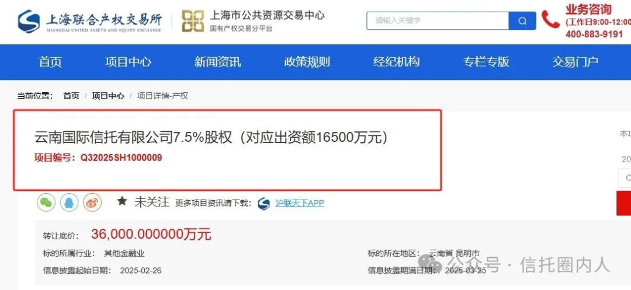This screenshot has height=290, width=631.
Task: Share project via WeChat icon
Action: click(46, 202)
